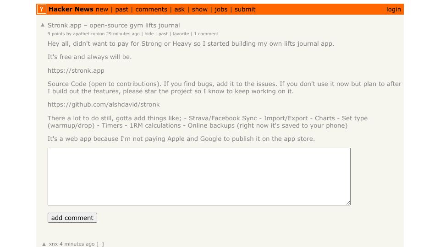
Task: Open the jobs page
Action: [221, 9]
